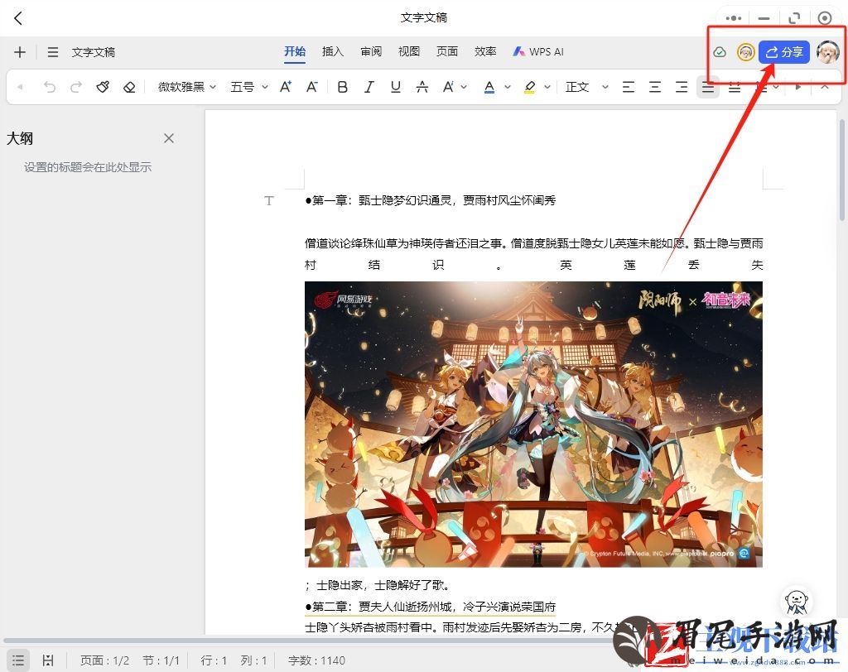Click the vertical scrollbar thumb
The height and width of the screenshot is (672, 848).
pyautogui.click(x=842, y=170)
